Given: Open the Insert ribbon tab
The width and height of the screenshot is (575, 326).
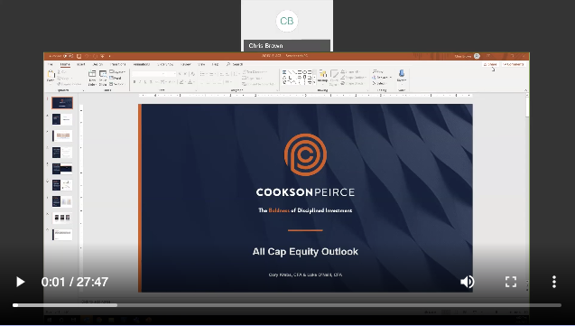Looking at the screenshot, I should (80, 64).
